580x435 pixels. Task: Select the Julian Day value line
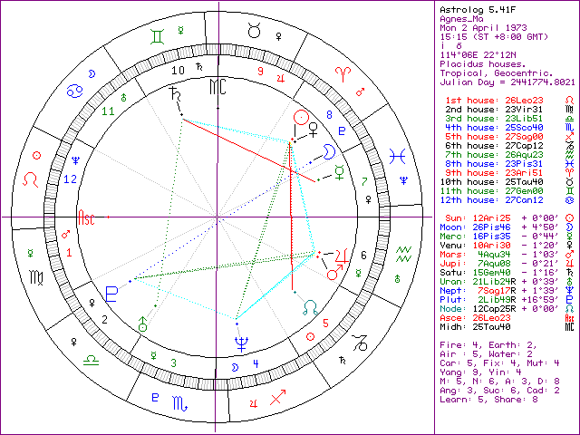pyautogui.click(x=504, y=80)
